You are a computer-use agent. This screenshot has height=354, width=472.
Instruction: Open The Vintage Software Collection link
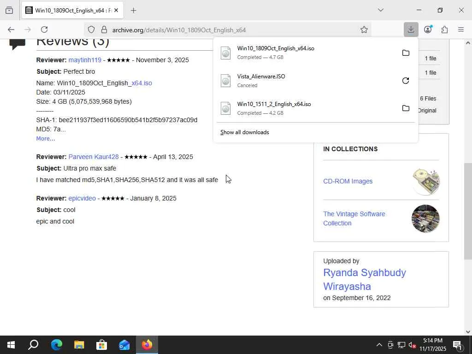pyautogui.click(x=354, y=218)
